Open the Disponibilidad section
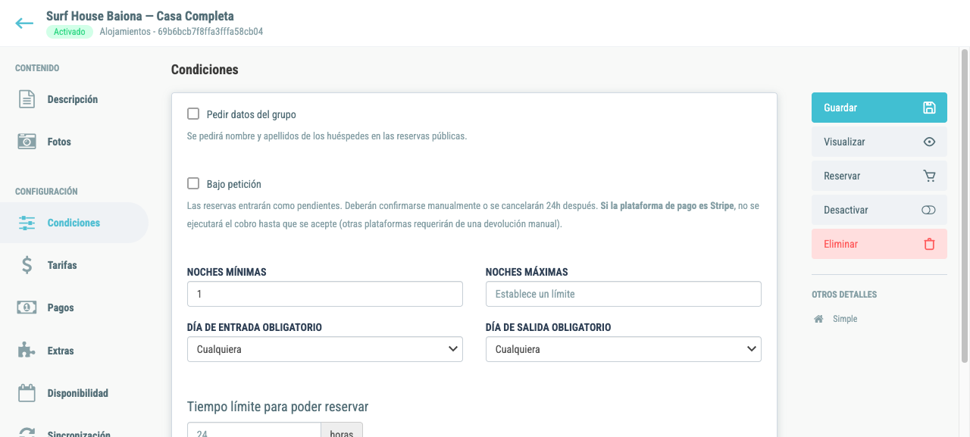The width and height of the screenshot is (970, 437). pos(74,393)
